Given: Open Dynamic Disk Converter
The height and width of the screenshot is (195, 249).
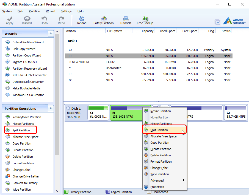Looking at the screenshot, I should [x=25, y=82].
